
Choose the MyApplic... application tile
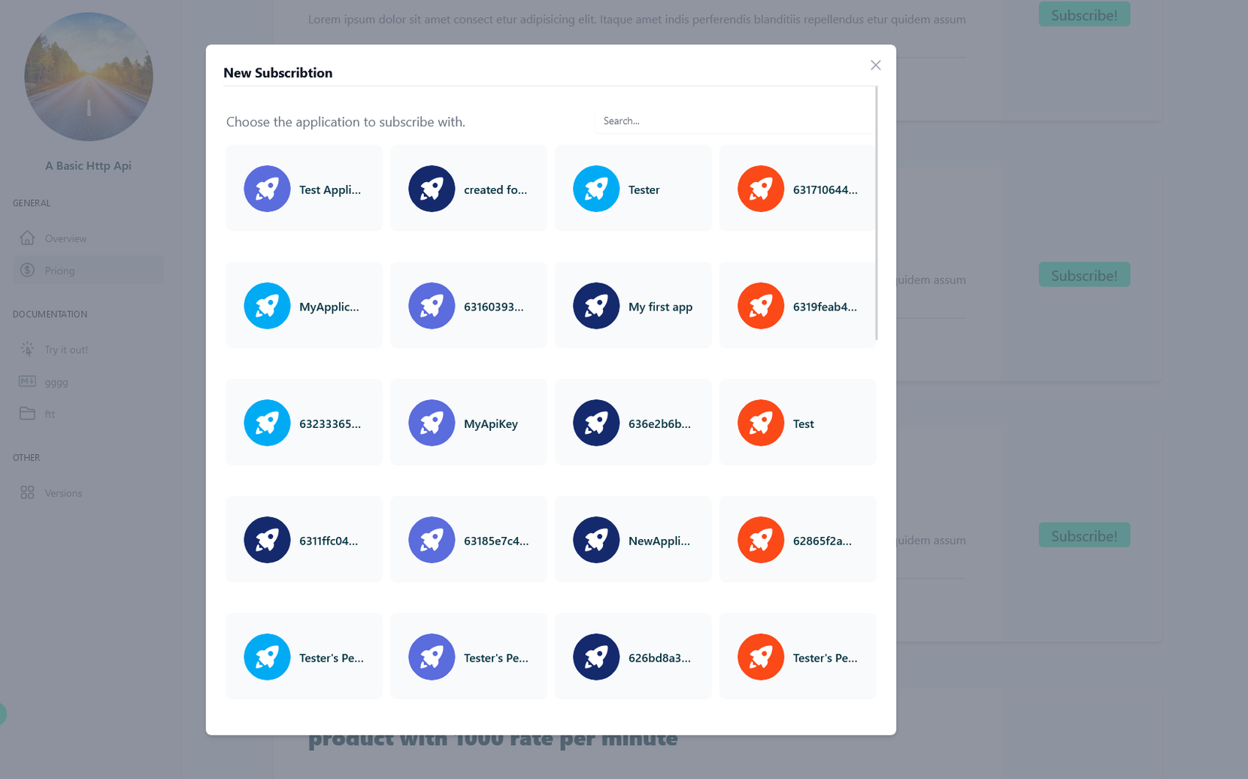[x=304, y=305]
